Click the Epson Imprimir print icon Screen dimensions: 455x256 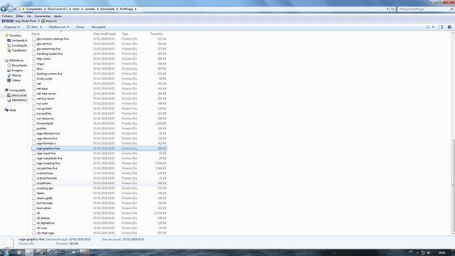[43, 21]
